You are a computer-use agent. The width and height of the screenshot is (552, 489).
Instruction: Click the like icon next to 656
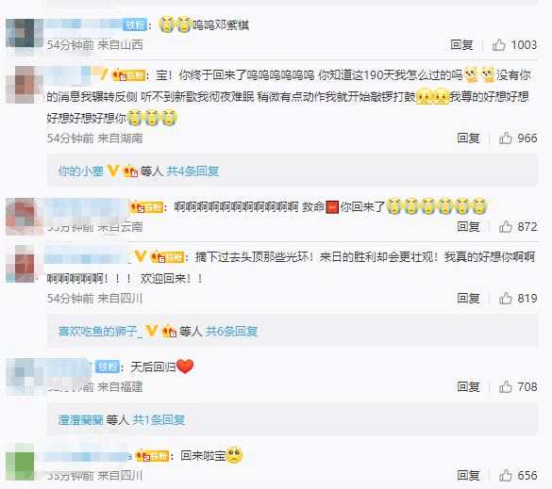[506, 475]
